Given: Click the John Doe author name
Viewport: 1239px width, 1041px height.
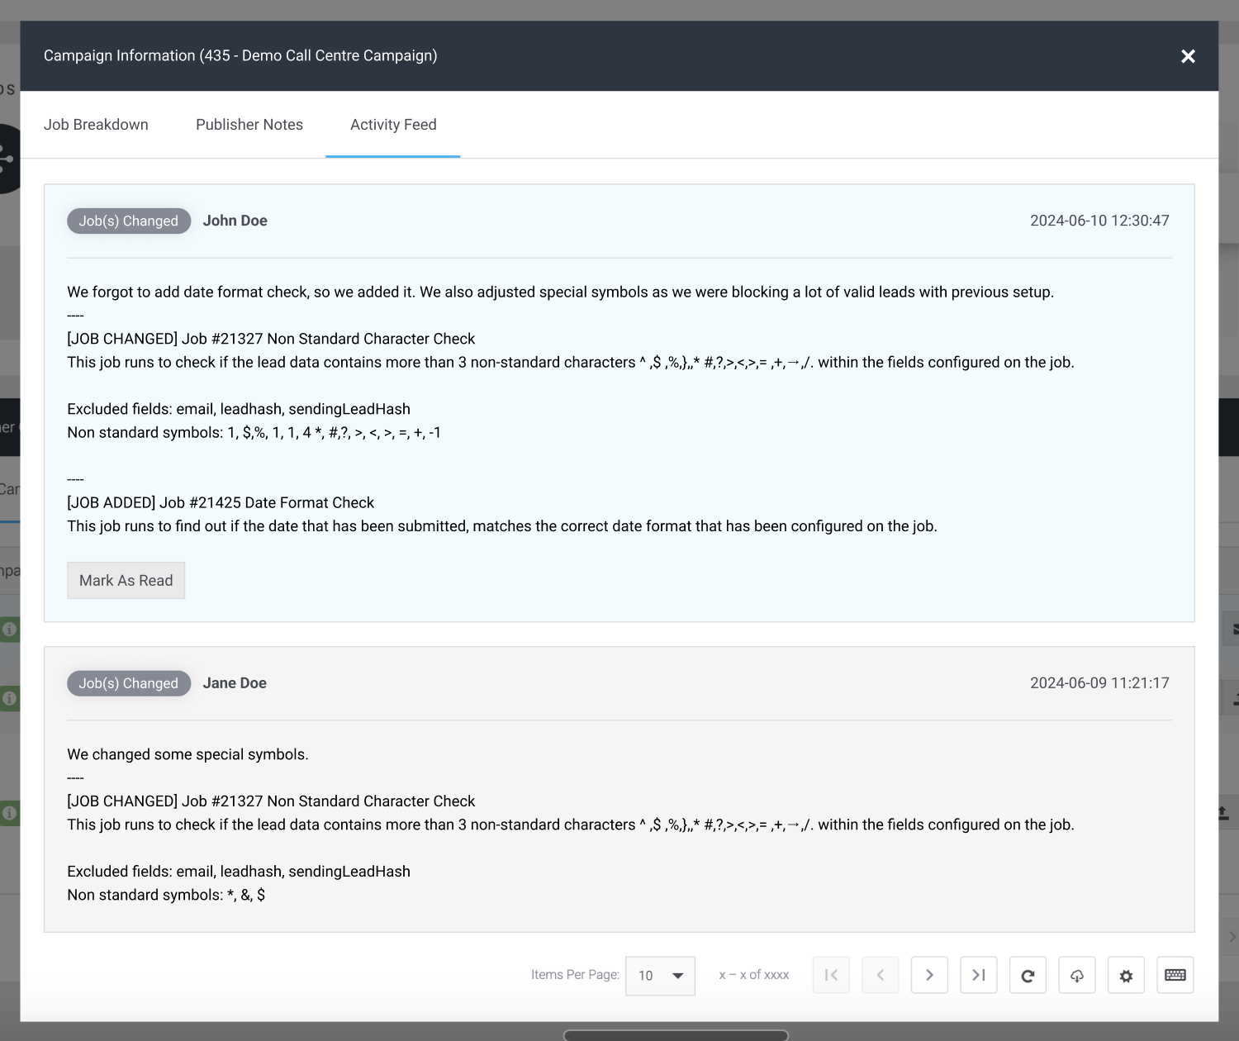Looking at the screenshot, I should pyautogui.click(x=235, y=221).
